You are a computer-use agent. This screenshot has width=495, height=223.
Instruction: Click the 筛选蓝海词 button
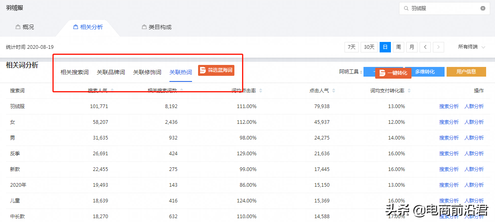pyautogui.click(x=216, y=70)
